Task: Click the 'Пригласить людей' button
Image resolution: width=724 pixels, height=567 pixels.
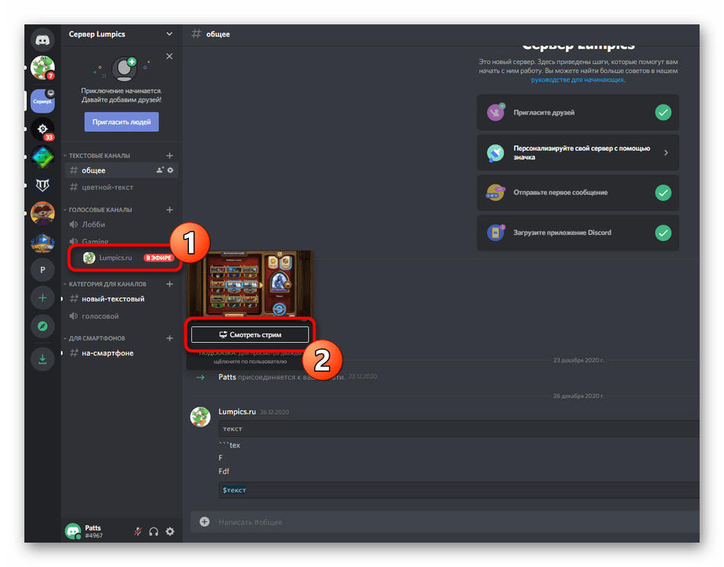Action: 121,121
